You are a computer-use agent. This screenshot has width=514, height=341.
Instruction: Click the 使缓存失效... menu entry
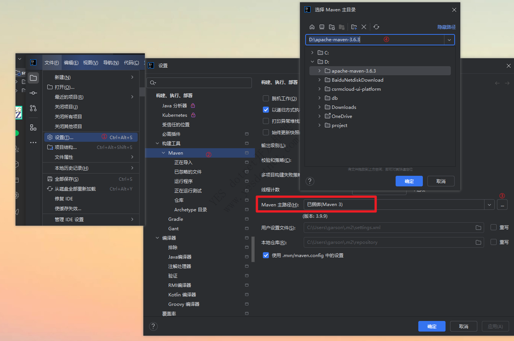91,208
